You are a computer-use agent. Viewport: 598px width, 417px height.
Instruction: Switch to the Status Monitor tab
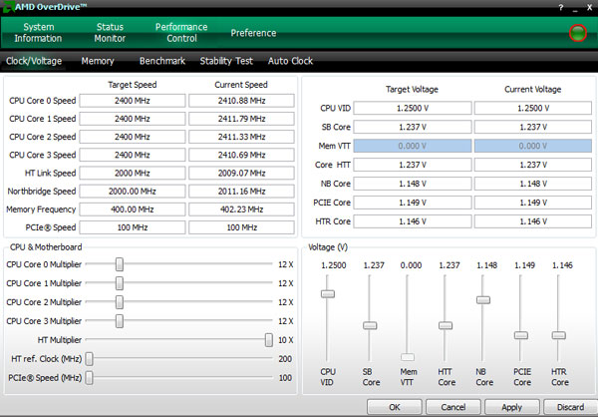(x=110, y=33)
